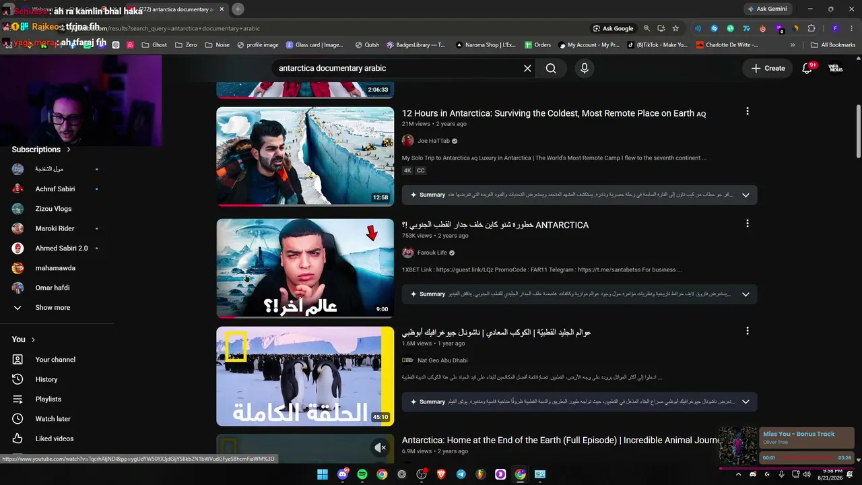
Task: Open the 12 Hours in Antarctica thumbnail
Action: point(305,156)
